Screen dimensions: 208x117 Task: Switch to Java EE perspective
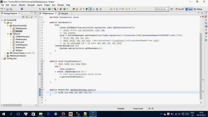coord(179,9)
